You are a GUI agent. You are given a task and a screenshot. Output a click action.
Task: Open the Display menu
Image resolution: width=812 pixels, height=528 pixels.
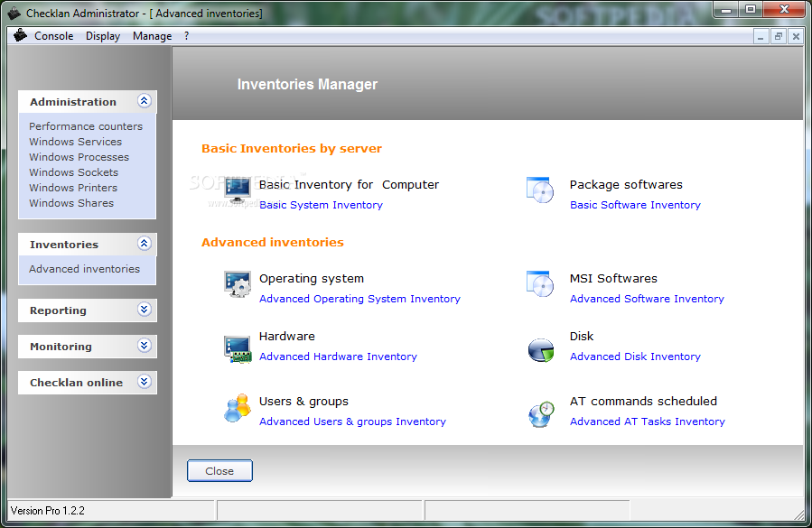[x=103, y=36]
